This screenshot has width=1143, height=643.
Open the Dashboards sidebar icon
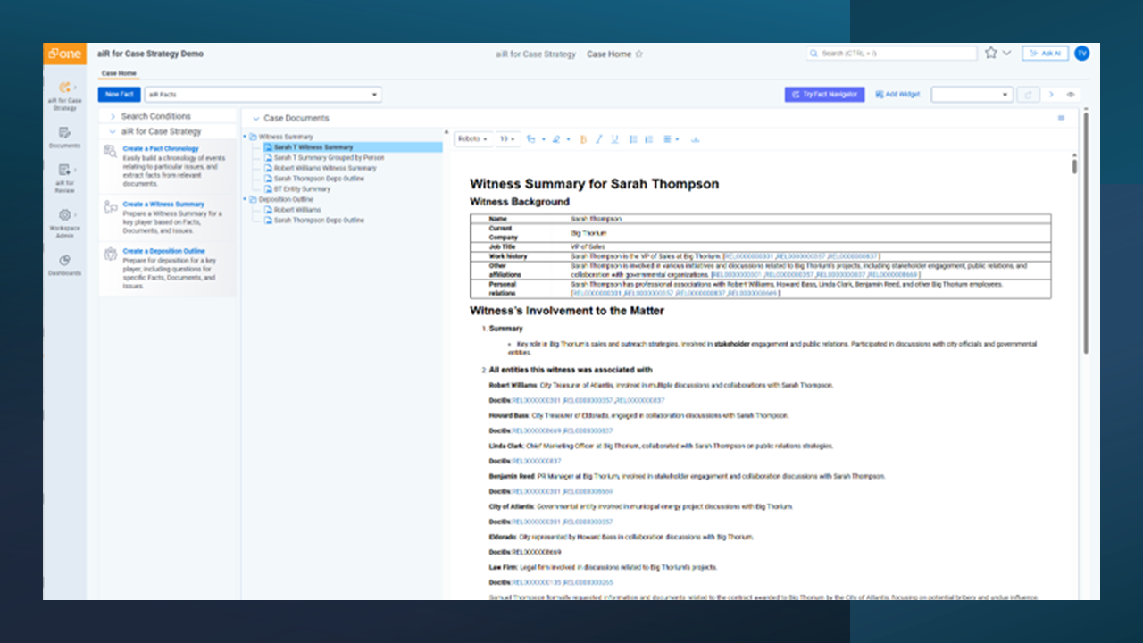tap(64, 261)
